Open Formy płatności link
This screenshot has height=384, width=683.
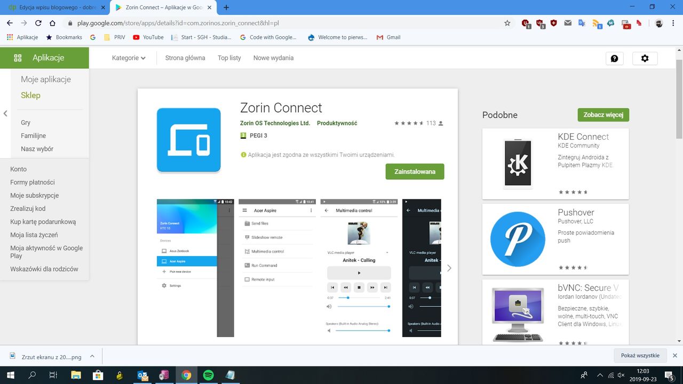click(x=33, y=182)
